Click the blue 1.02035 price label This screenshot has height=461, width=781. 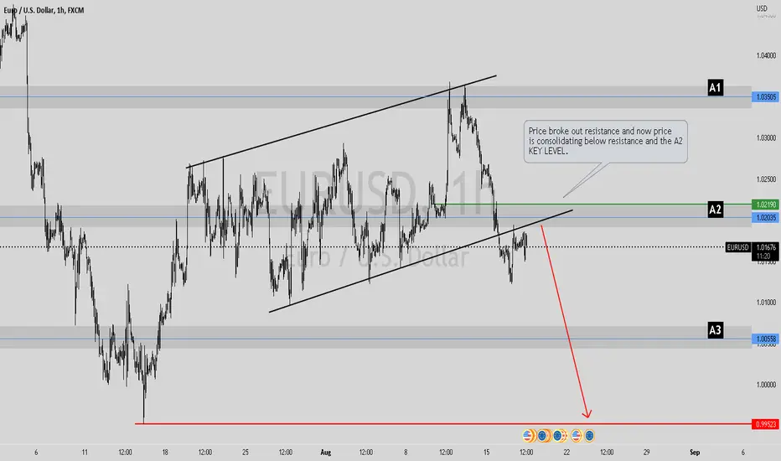[766, 218]
